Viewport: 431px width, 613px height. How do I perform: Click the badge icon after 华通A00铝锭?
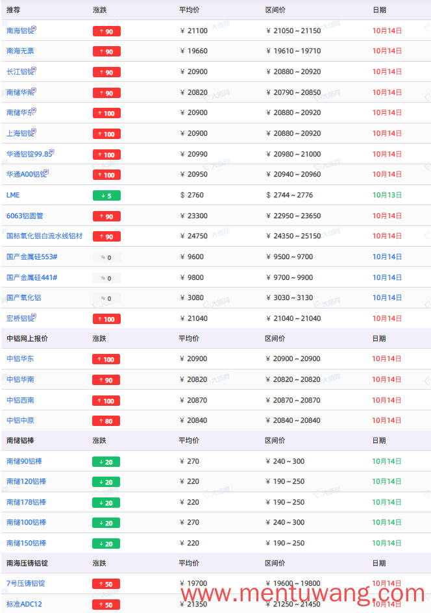coord(47,171)
